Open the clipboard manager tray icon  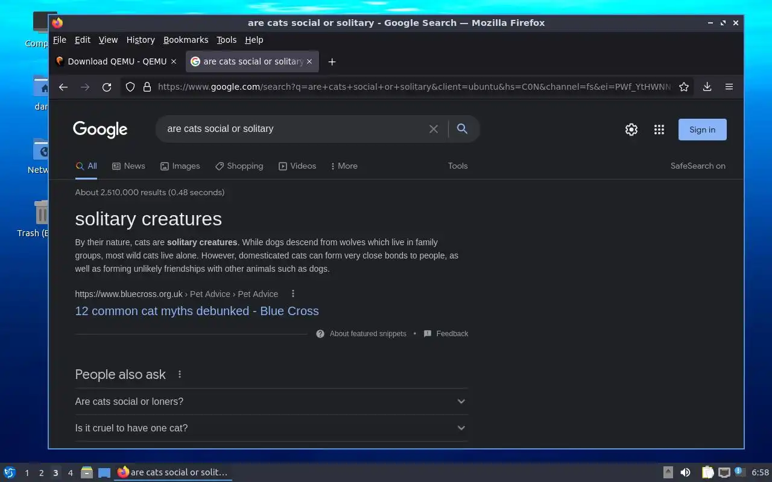point(707,472)
